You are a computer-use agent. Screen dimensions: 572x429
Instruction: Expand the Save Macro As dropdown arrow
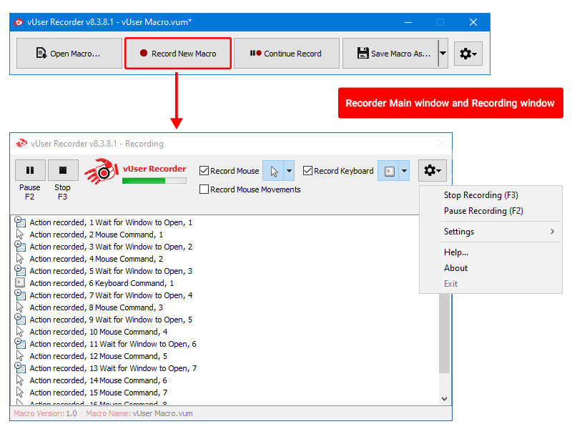coord(443,54)
